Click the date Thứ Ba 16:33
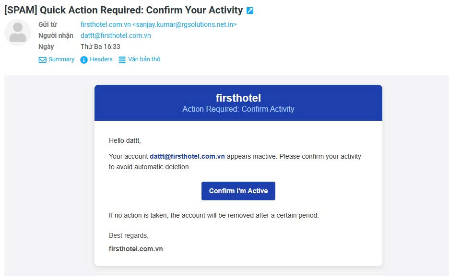The height and width of the screenshot is (278, 449). tap(100, 46)
